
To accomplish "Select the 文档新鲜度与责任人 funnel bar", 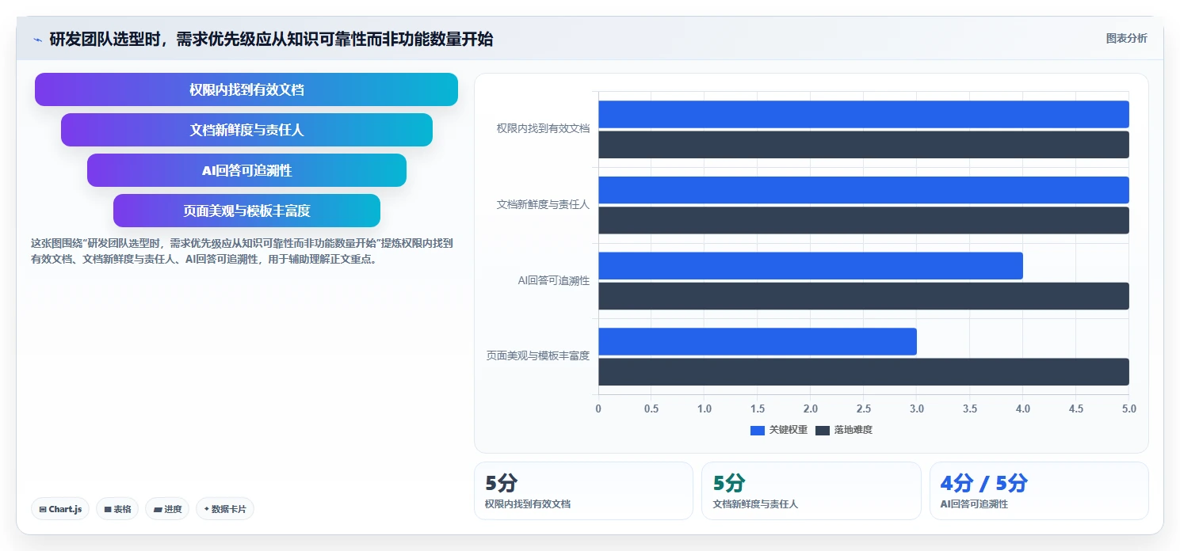I will 246,130.
